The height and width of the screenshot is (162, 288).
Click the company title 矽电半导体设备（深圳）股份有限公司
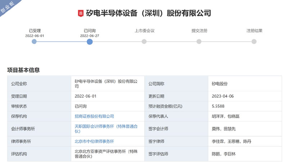[148, 13]
